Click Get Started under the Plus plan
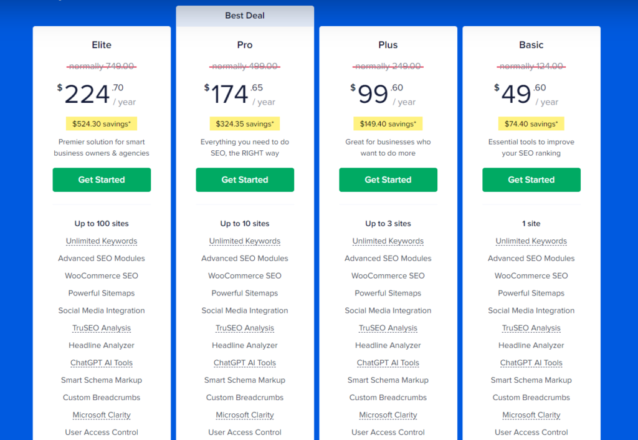The image size is (638, 440). pos(388,179)
